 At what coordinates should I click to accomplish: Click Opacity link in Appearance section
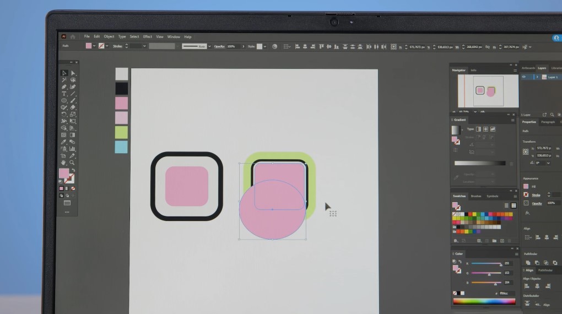tap(537, 203)
